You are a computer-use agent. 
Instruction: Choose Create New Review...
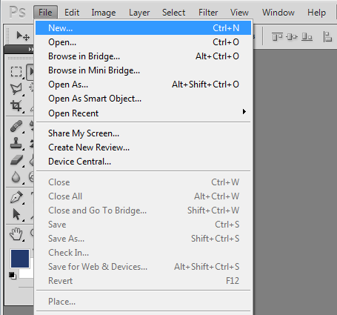tap(144, 147)
